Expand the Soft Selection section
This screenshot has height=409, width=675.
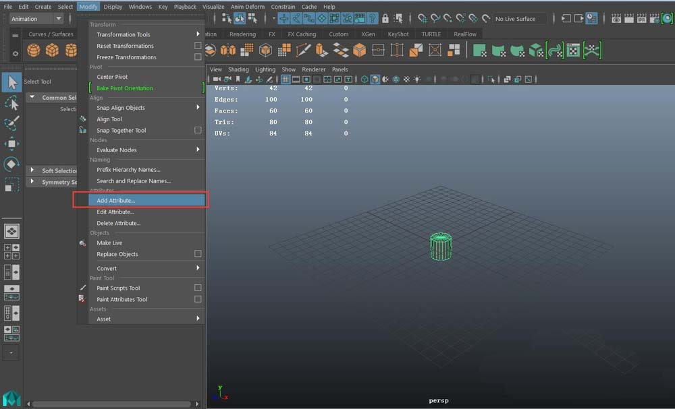32,170
